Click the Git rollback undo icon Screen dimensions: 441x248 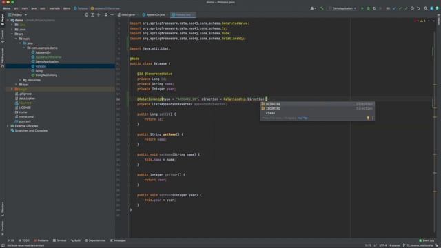[x=418, y=8]
